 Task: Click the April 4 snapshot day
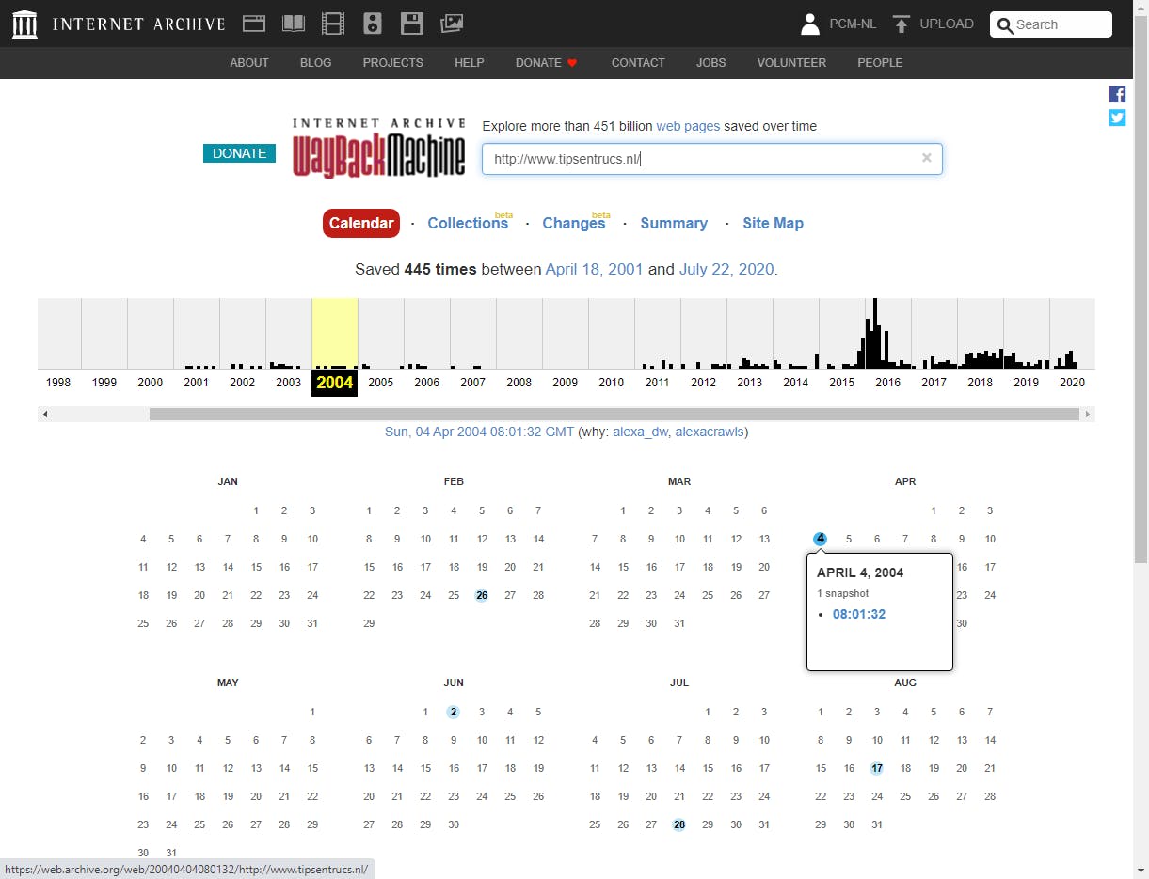click(x=821, y=539)
